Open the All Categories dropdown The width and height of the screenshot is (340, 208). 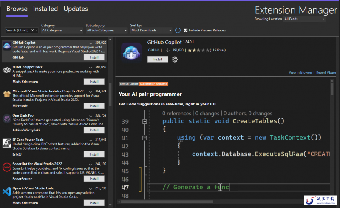tap(62, 30)
